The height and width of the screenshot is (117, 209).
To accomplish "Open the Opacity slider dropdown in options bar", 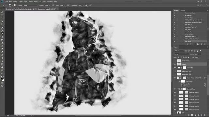I will coord(50,5).
